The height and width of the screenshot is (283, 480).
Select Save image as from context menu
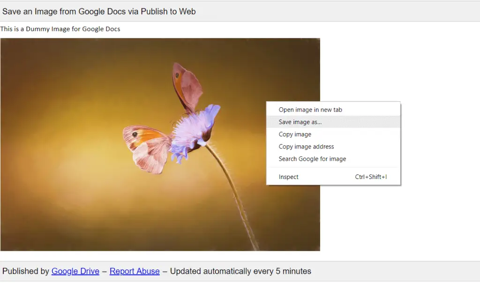click(x=300, y=122)
